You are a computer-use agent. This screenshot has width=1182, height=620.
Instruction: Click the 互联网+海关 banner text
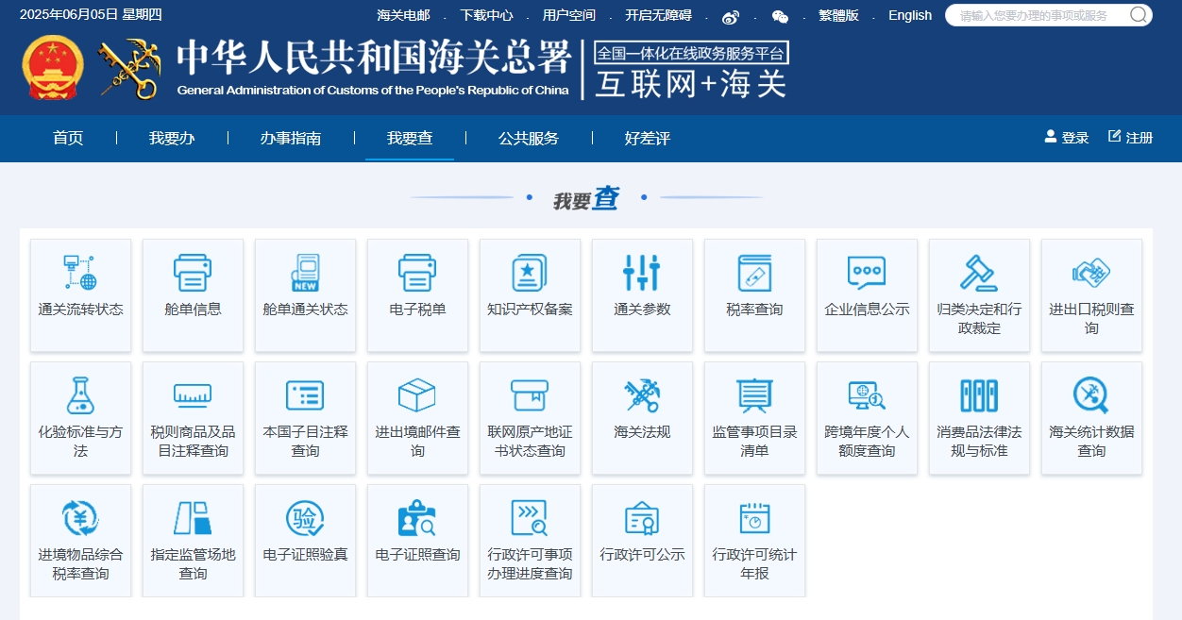click(x=691, y=84)
